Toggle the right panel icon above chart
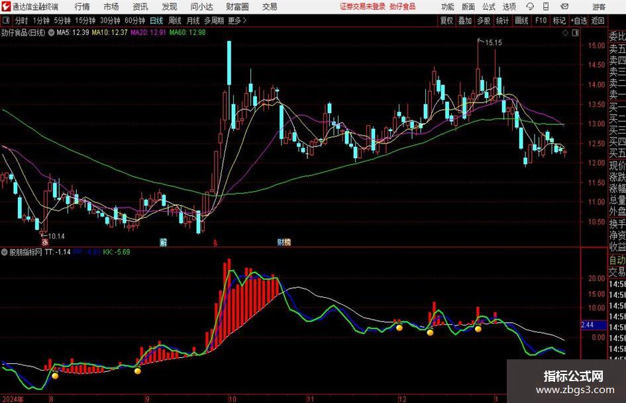This screenshot has height=403, width=626. tap(575, 33)
